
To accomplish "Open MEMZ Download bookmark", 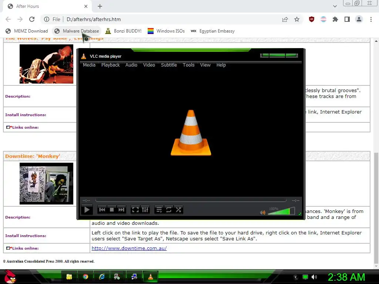I will [x=27, y=31].
